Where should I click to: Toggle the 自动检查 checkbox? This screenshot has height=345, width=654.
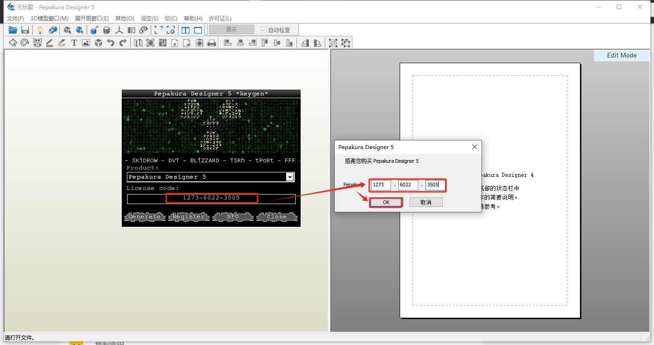[264, 30]
